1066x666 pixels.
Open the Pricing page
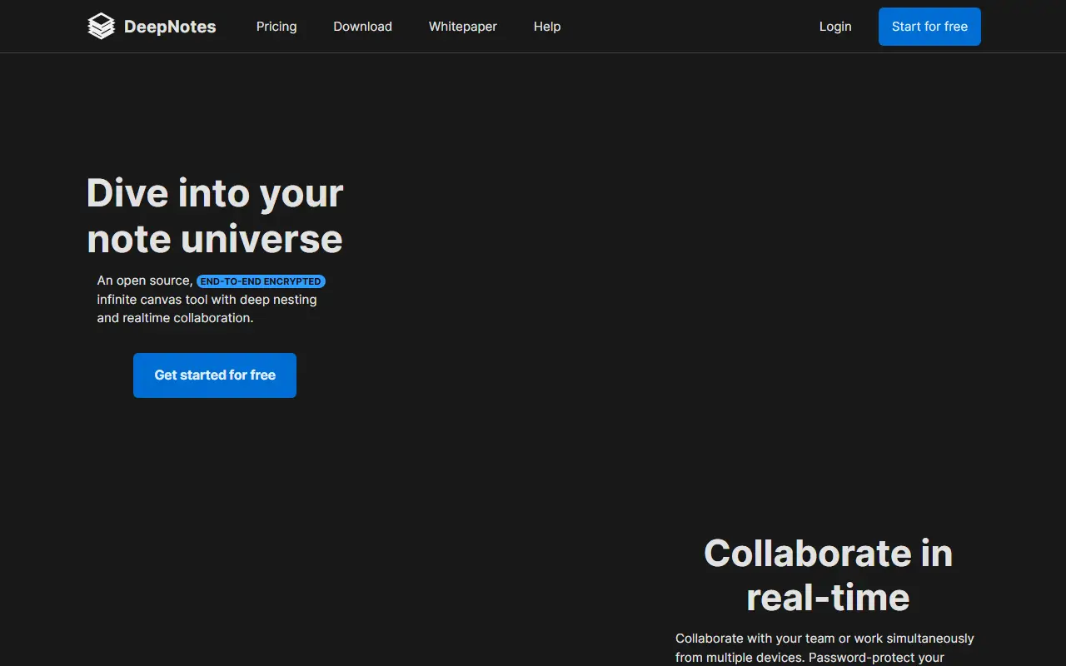(x=276, y=27)
